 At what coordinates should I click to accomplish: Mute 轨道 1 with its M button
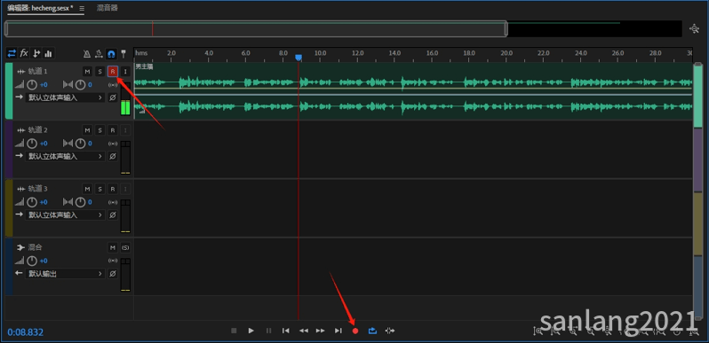point(87,71)
